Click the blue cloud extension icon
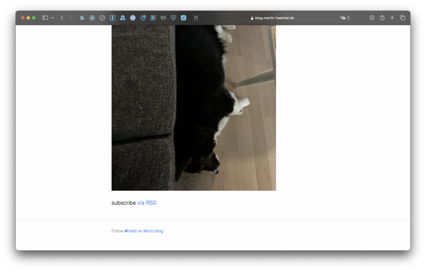Screen dimensions: 426x271 [x=122, y=18]
